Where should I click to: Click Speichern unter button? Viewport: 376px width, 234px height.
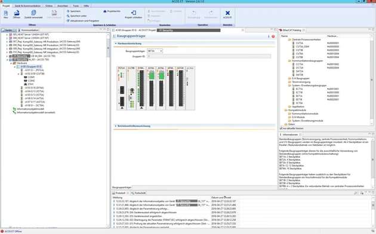77,16
